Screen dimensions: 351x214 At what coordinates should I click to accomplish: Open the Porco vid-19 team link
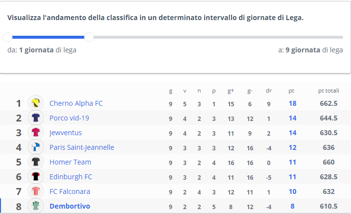[x=69, y=118]
